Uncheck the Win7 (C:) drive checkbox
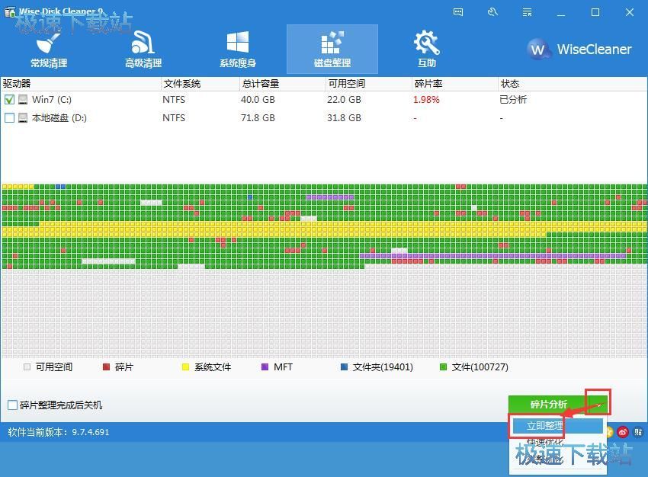This screenshot has width=648, height=477. pyautogui.click(x=9, y=100)
